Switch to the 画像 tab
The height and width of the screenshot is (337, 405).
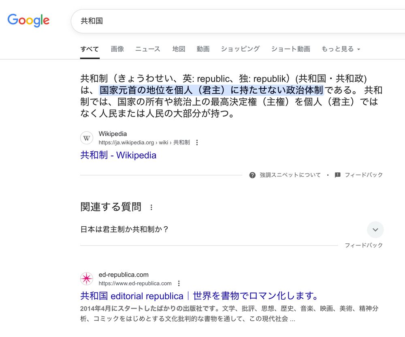[x=117, y=49]
